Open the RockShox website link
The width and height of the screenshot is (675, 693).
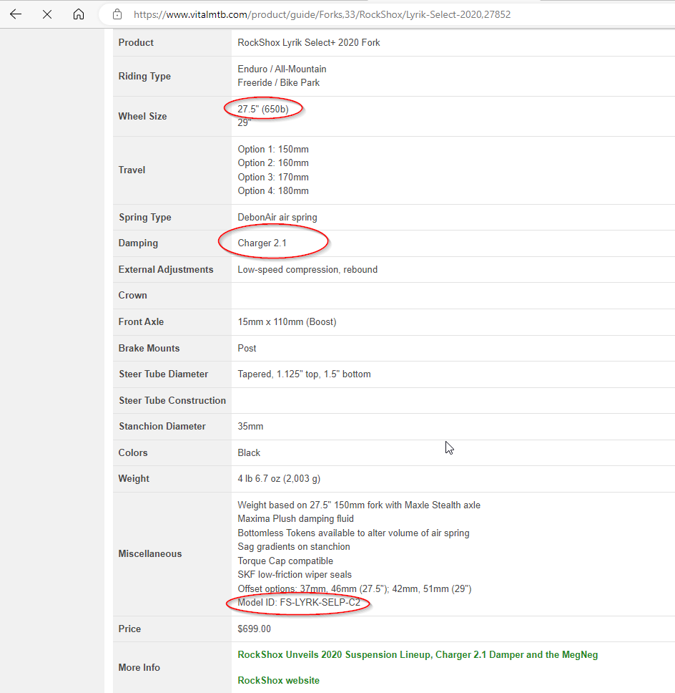coord(279,680)
